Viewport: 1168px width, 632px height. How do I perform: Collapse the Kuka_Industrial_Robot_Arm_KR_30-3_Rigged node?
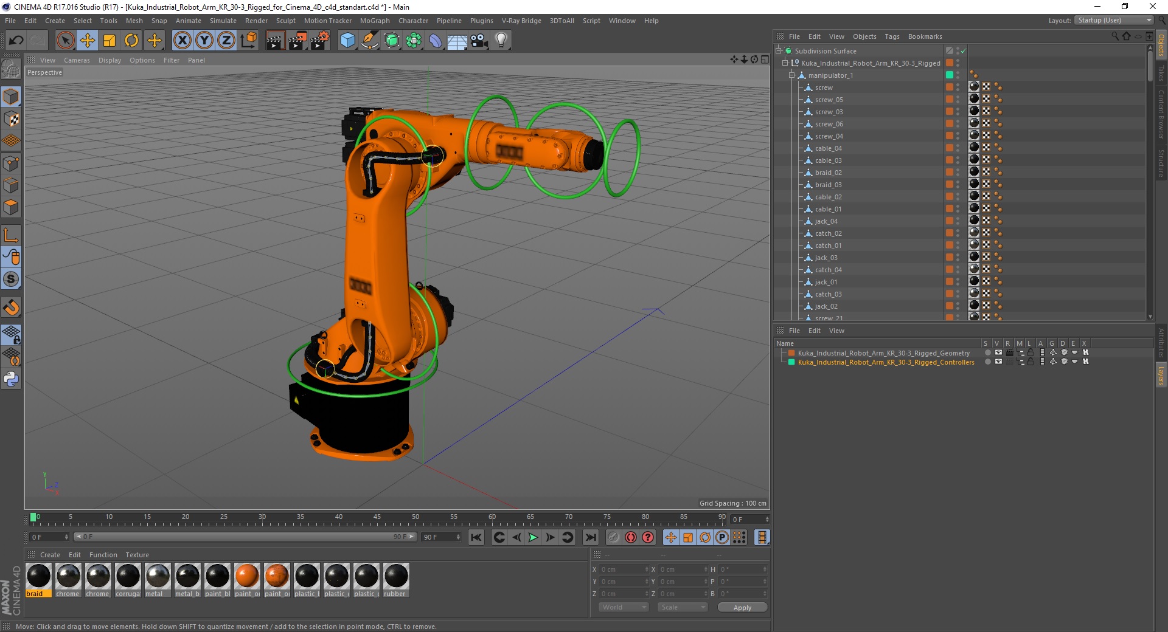tap(785, 63)
